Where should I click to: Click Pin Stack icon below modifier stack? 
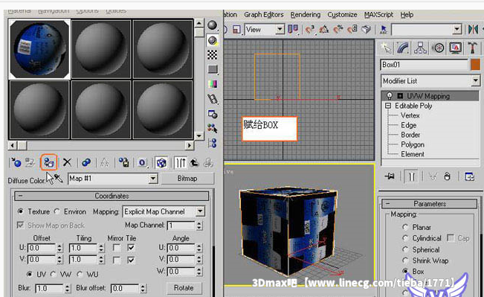[x=390, y=176]
